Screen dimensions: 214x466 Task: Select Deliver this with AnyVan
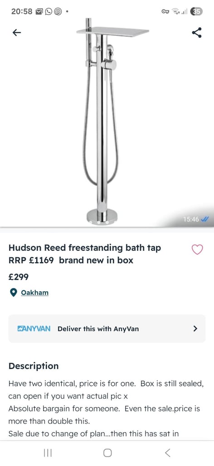107,329
